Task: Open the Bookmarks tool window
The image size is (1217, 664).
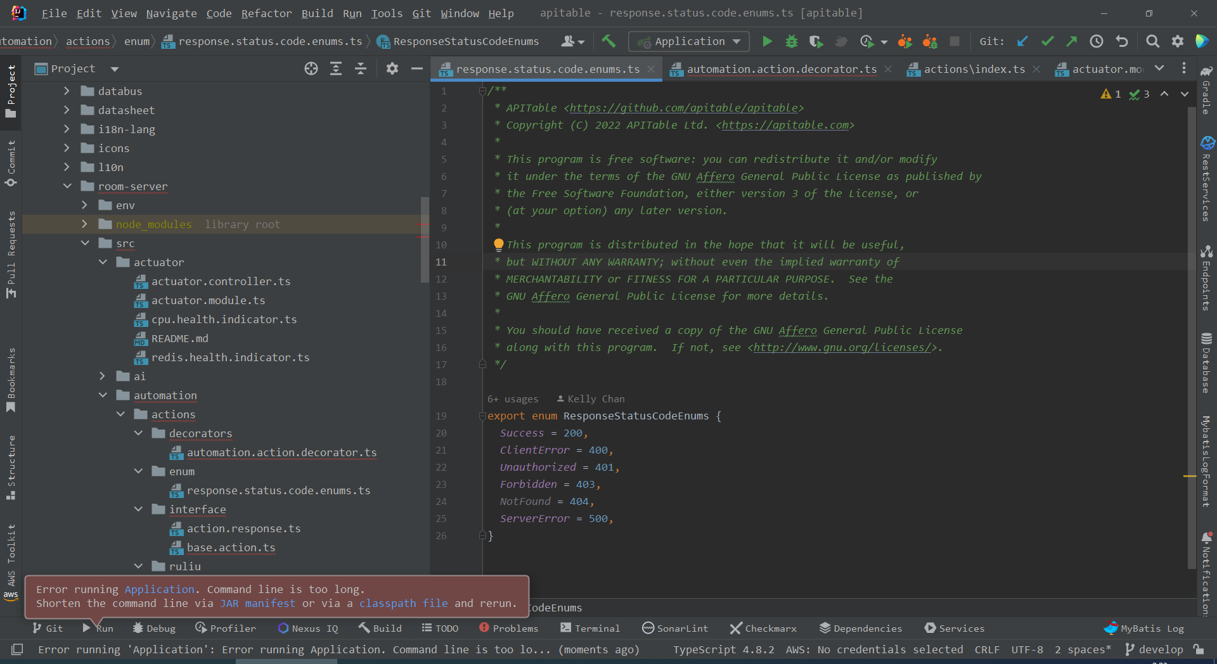Action: point(11,380)
